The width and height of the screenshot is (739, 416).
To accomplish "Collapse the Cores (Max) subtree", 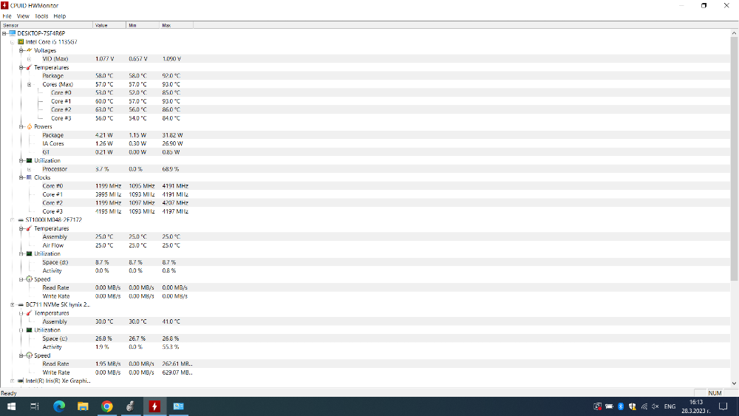I will coord(30,84).
